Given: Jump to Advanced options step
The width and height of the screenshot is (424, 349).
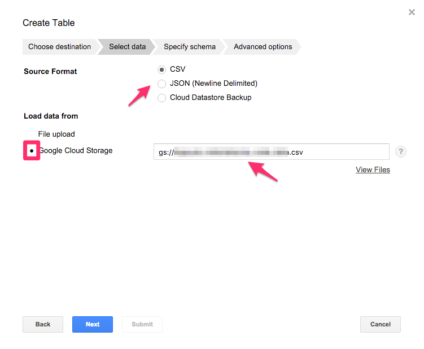Looking at the screenshot, I should 263,47.
